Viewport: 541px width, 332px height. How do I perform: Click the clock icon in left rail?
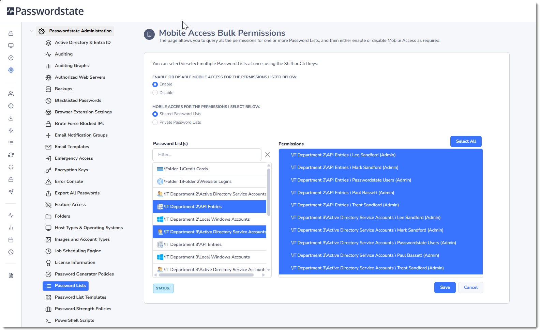click(11, 252)
